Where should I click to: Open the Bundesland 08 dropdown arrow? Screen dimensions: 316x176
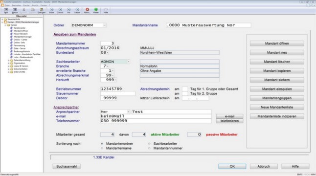(x=108, y=53)
